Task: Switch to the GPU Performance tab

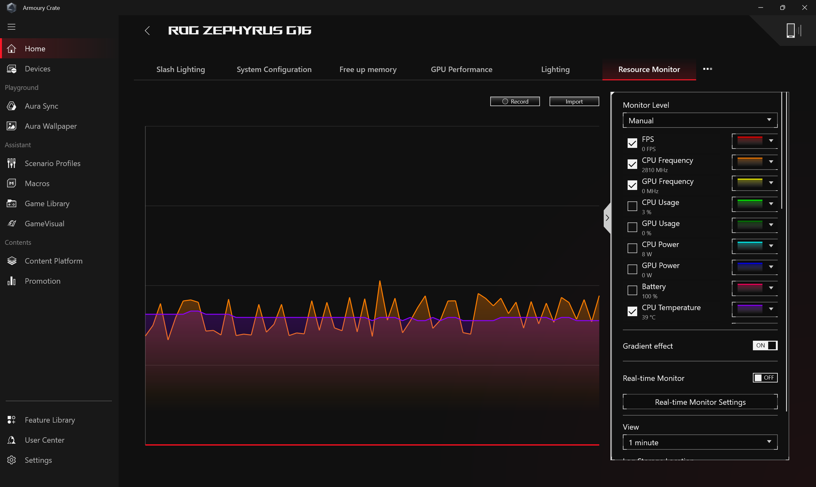Action: coord(461,69)
